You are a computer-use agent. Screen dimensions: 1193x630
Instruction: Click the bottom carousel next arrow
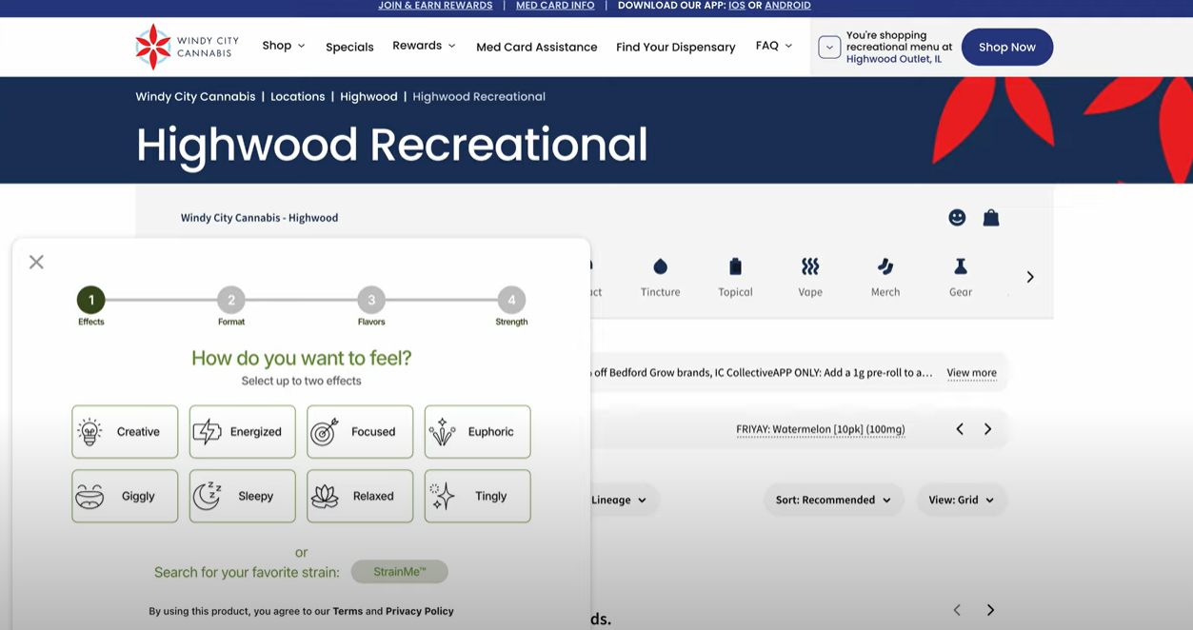pos(990,610)
